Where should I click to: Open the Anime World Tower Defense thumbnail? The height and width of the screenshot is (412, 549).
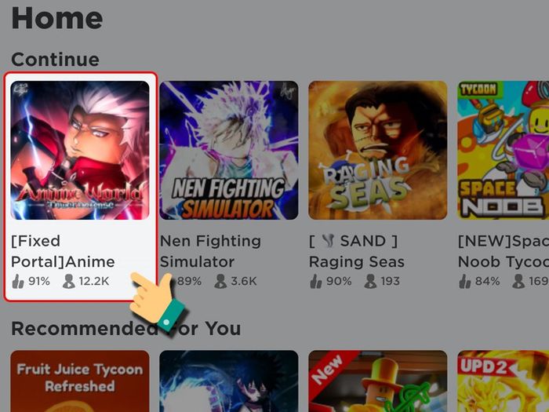click(80, 151)
